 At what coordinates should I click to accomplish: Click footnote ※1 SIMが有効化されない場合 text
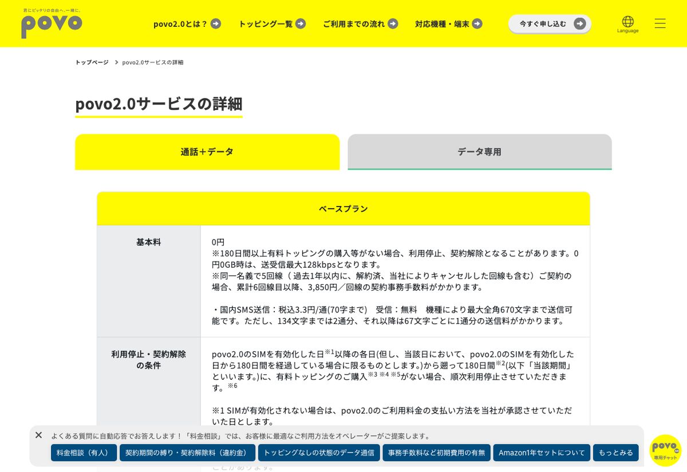click(392, 416)
